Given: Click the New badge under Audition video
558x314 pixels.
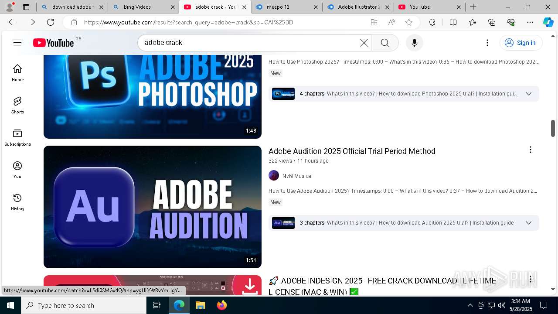Looking at the screenshot, I should (x=276, y=202).
